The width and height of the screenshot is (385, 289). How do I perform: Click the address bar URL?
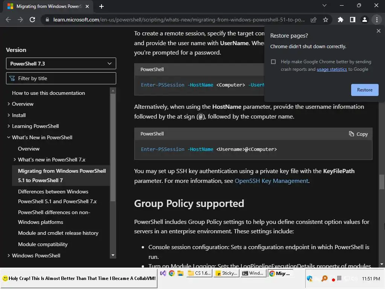click(179, 20)
